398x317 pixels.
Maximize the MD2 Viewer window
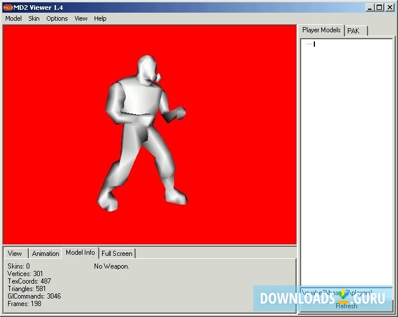pyautogui.click(x=379, y=7)
